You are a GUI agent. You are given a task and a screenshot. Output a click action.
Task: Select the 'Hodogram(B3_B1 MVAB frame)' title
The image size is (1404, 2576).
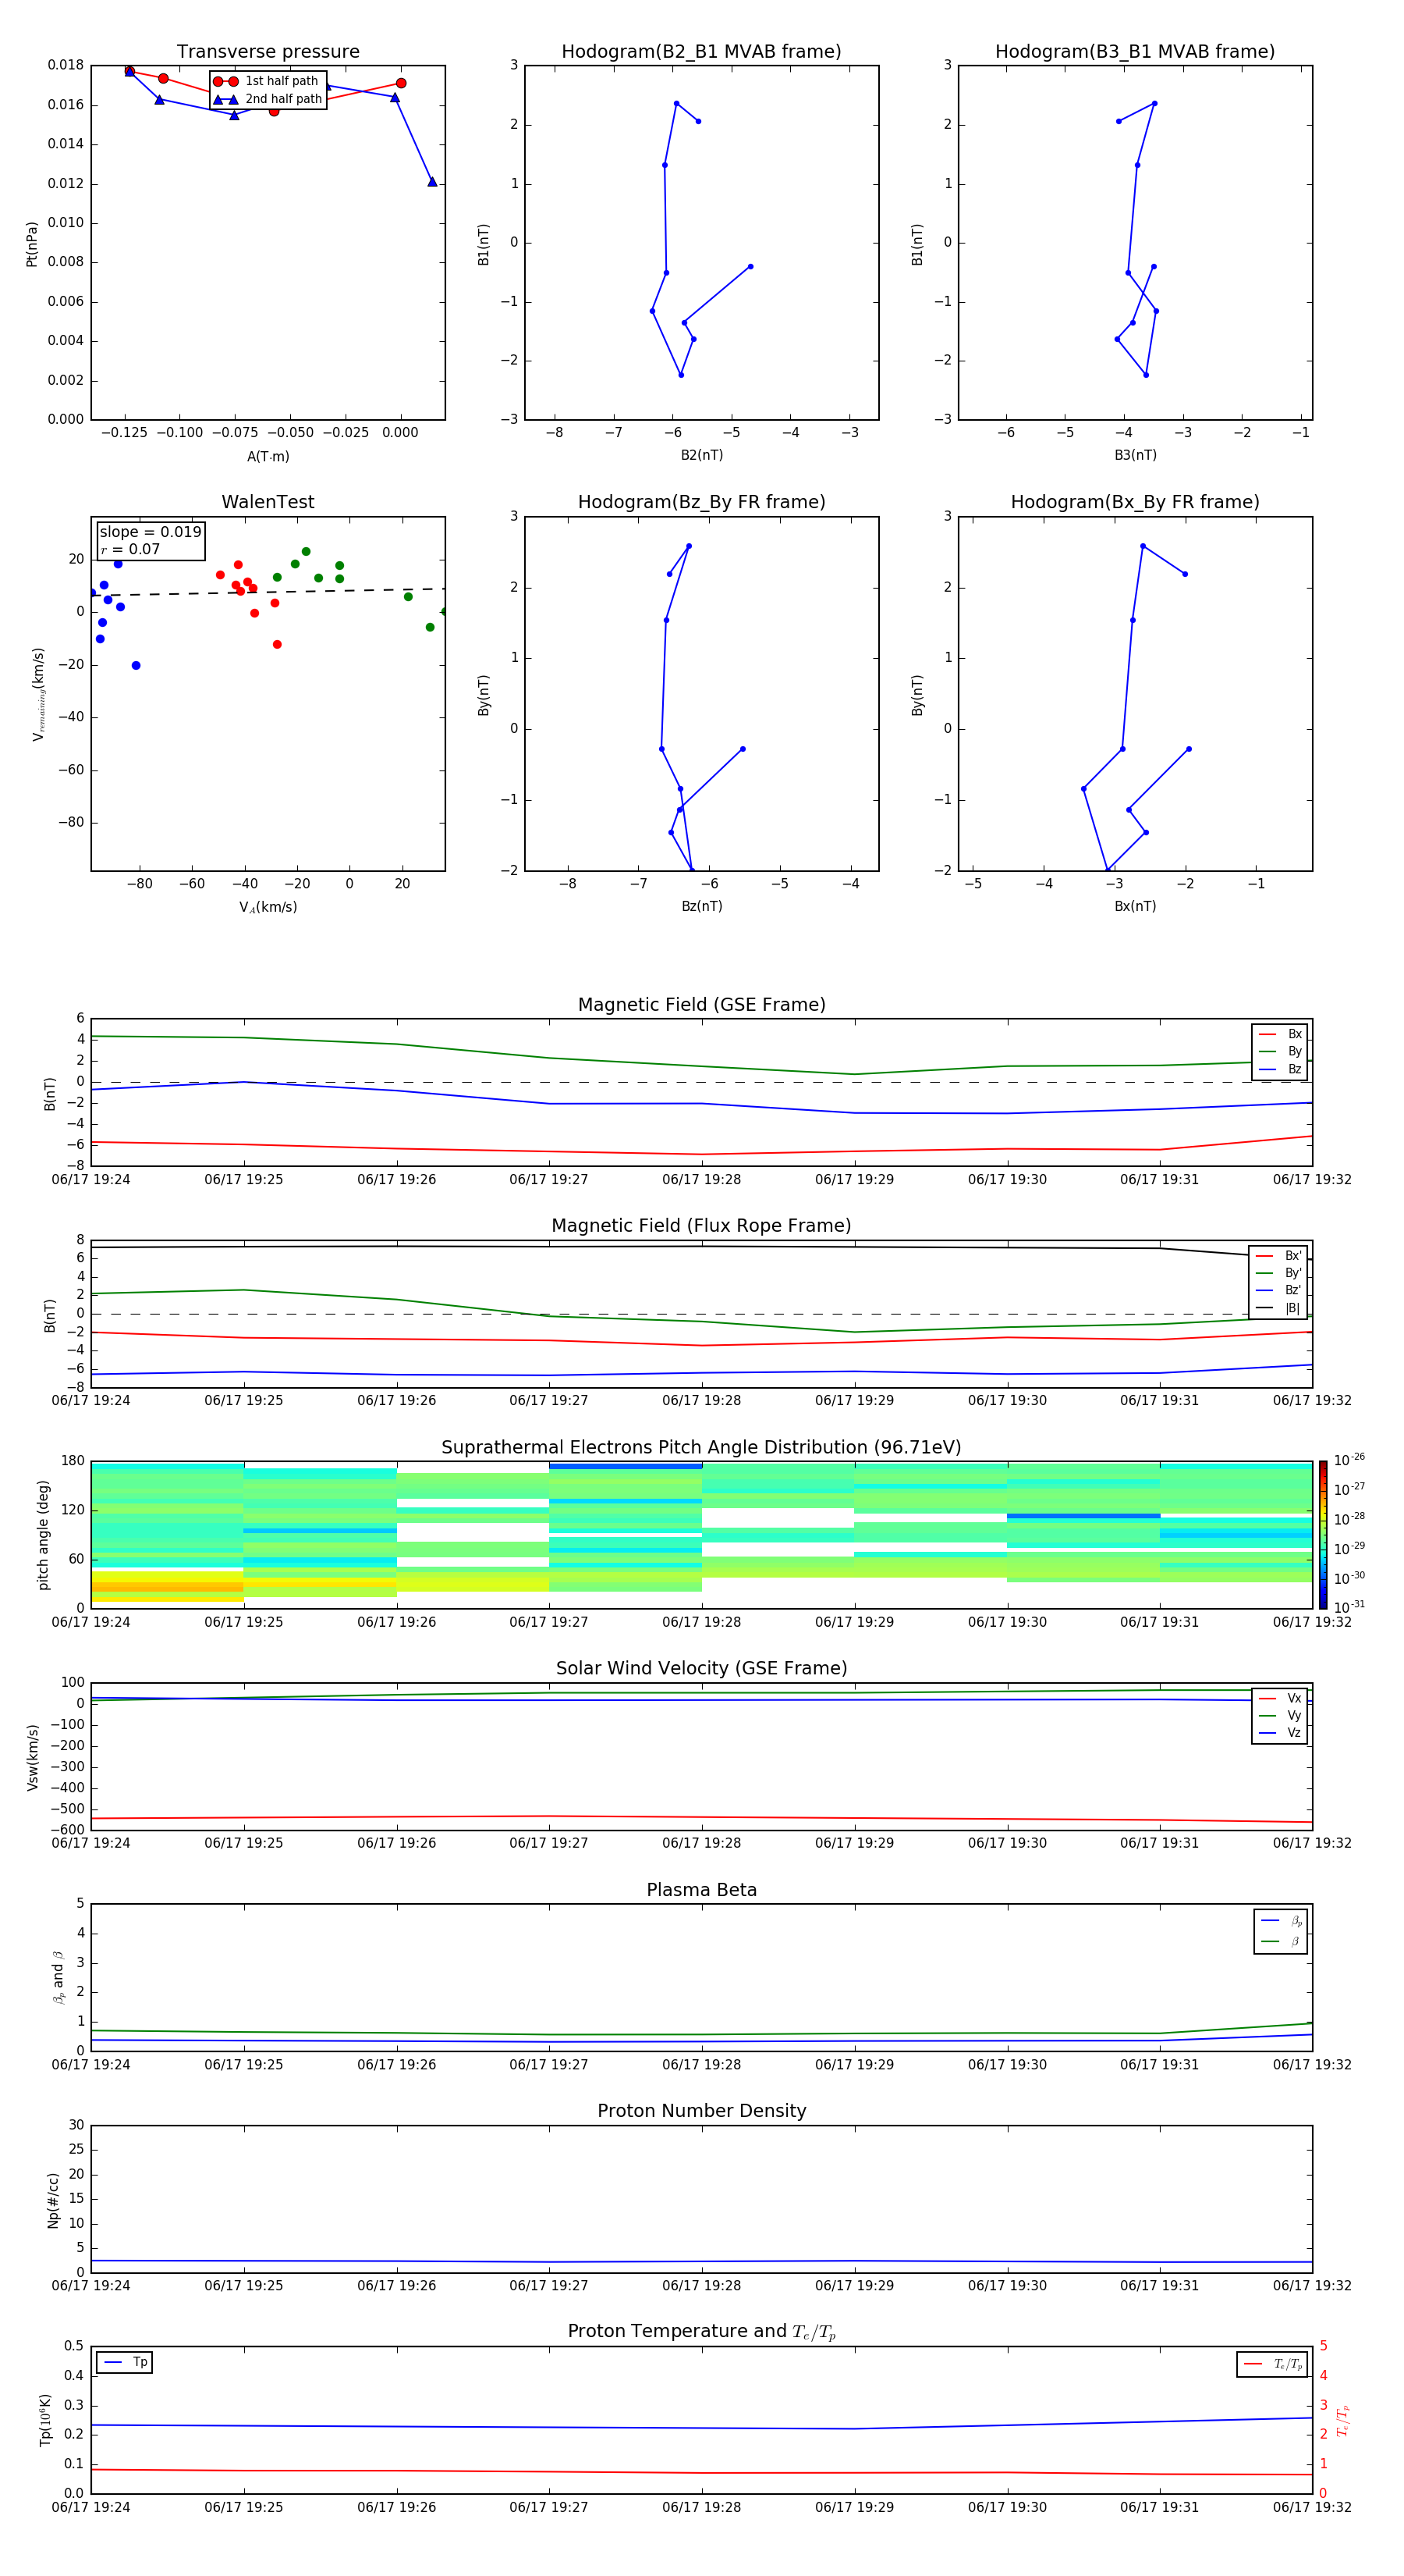[x=1135, y=51]
